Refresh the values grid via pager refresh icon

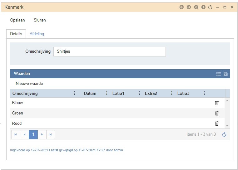[x=224, y=134]
